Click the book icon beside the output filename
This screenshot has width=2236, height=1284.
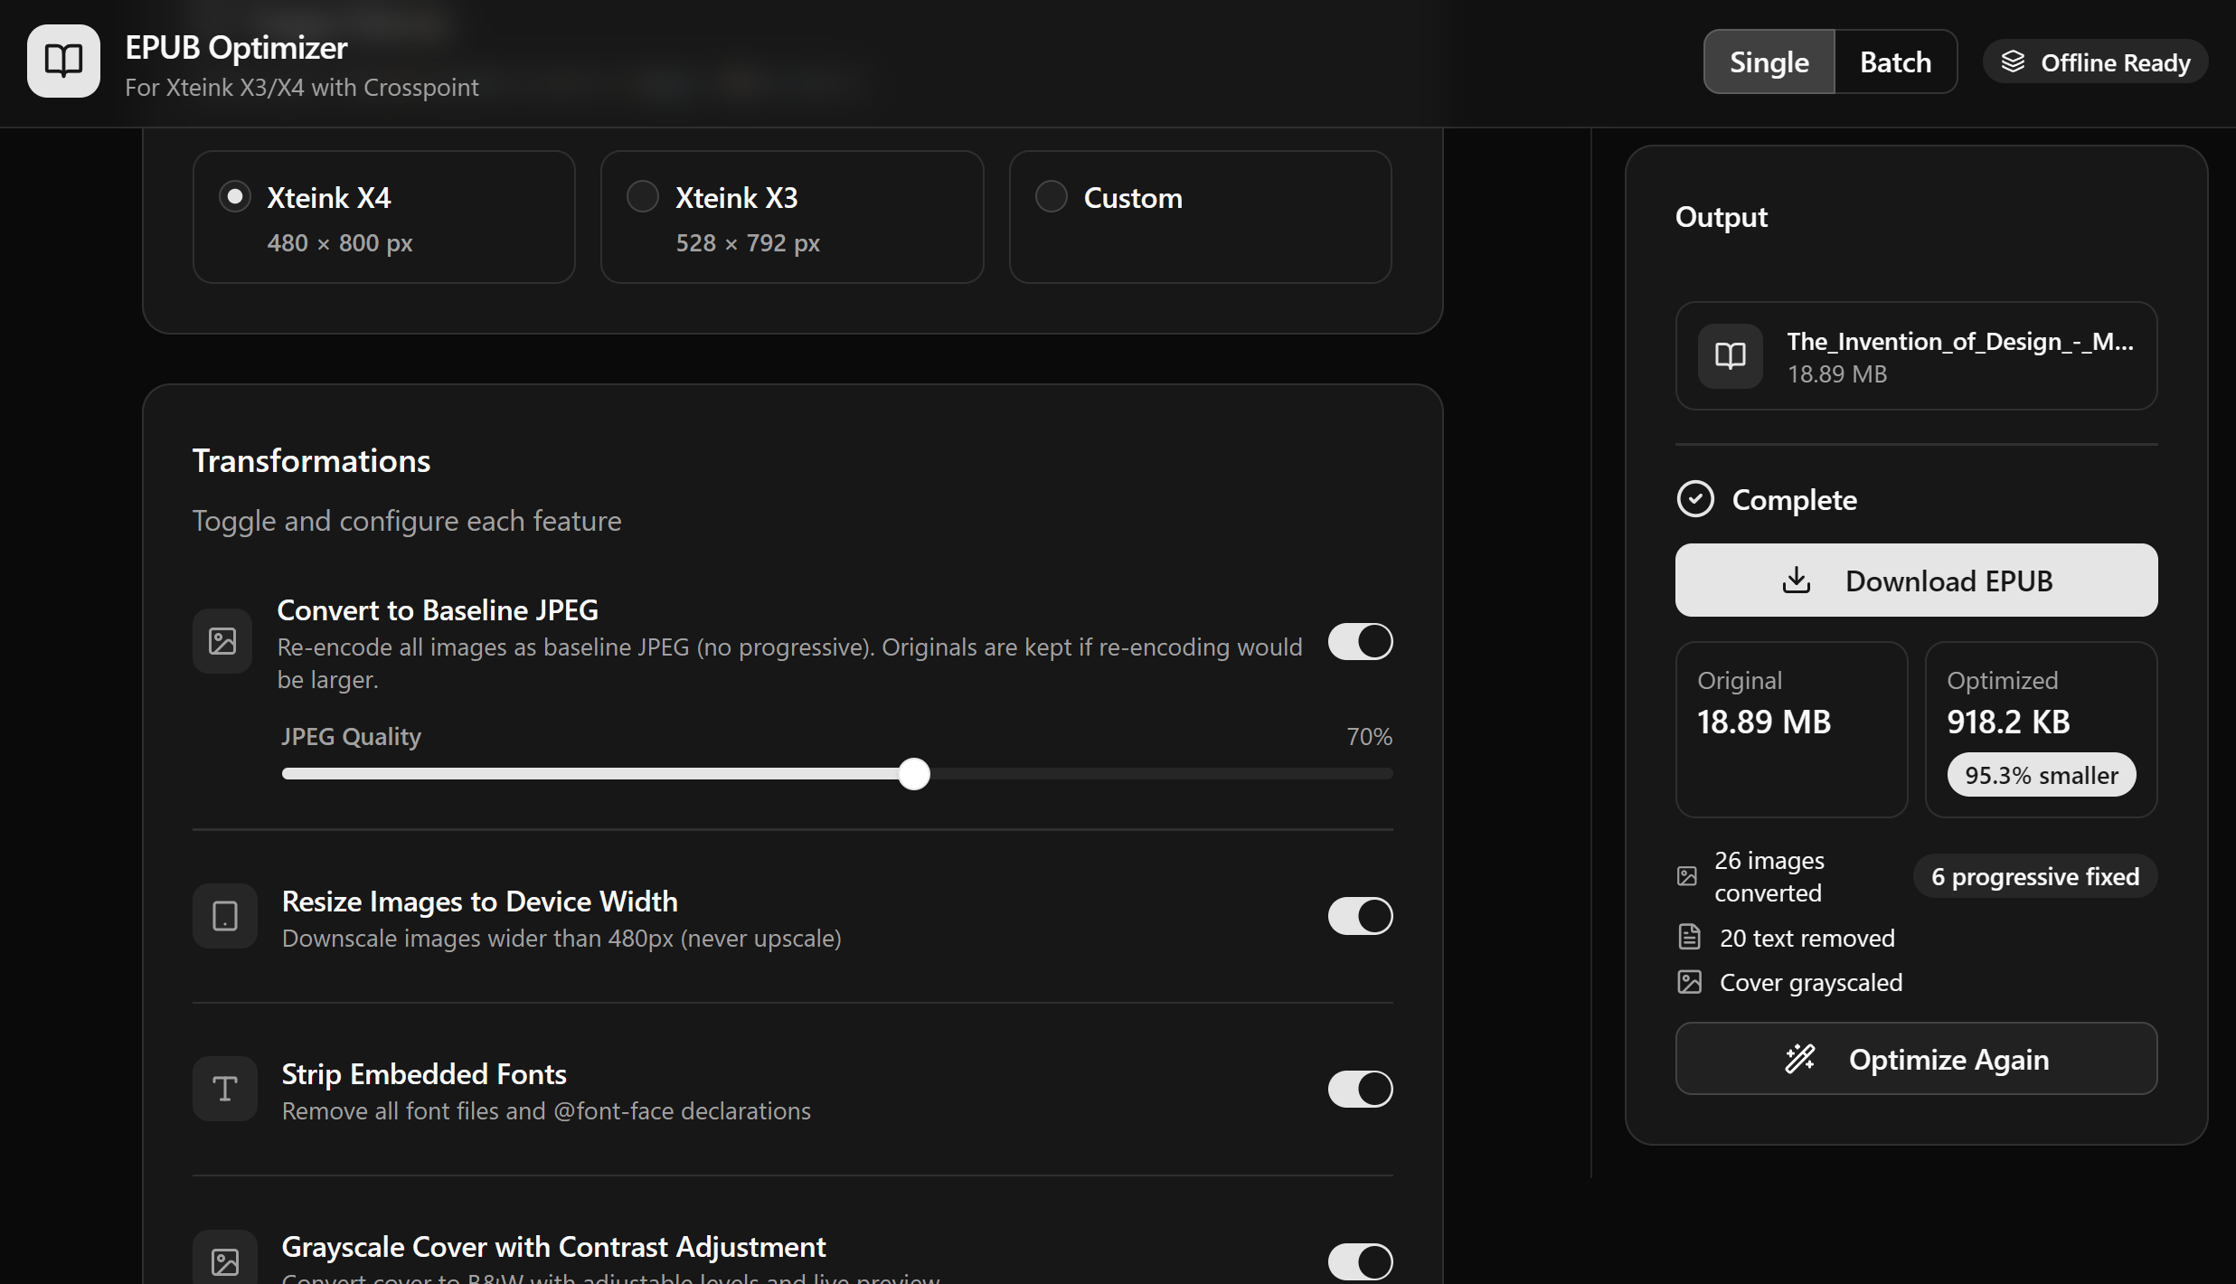pyautogui.click(x=1730, y=355)
